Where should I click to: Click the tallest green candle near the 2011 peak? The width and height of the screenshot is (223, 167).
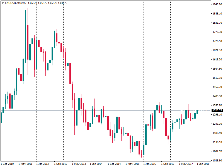coord(25,42)
